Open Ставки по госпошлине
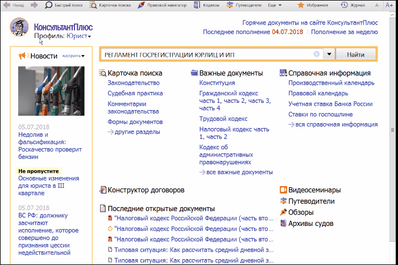Screen dimensions: 398x265 click(x=320, y=115)
